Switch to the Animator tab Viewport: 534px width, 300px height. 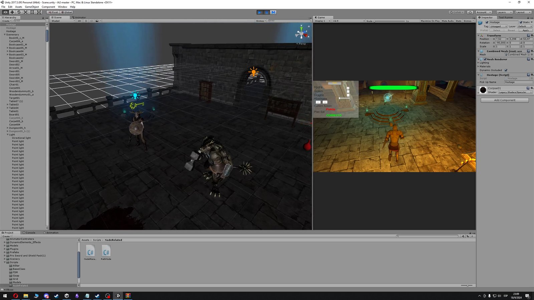(79, 17)
